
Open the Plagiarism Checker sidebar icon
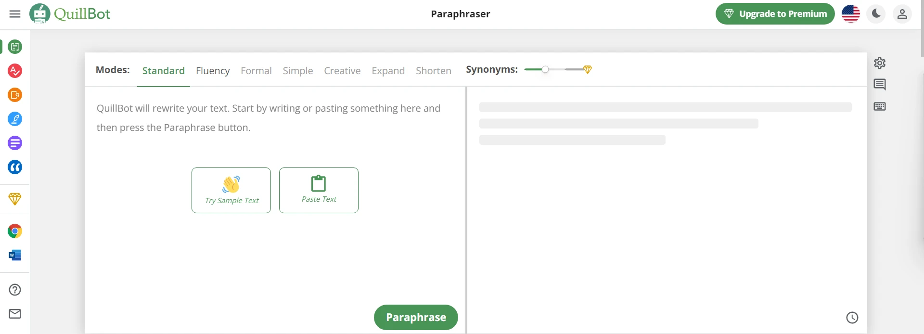coord(15,95)
